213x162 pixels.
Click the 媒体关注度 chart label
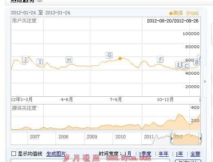(x=24, y=108)
